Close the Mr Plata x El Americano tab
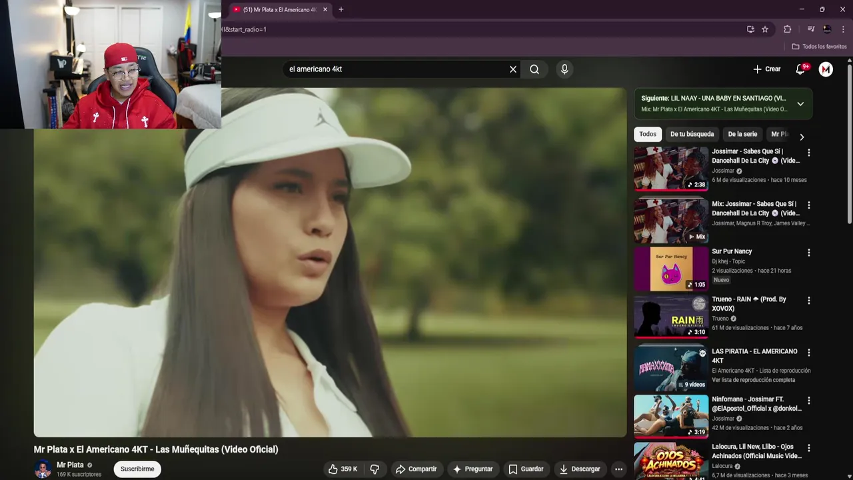The image size is (853, 480). pos(325,9)
